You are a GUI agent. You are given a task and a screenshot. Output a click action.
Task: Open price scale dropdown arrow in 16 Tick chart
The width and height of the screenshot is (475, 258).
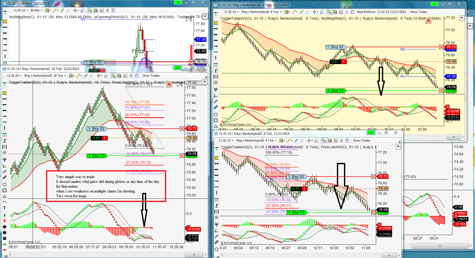[x=205, y=82]
